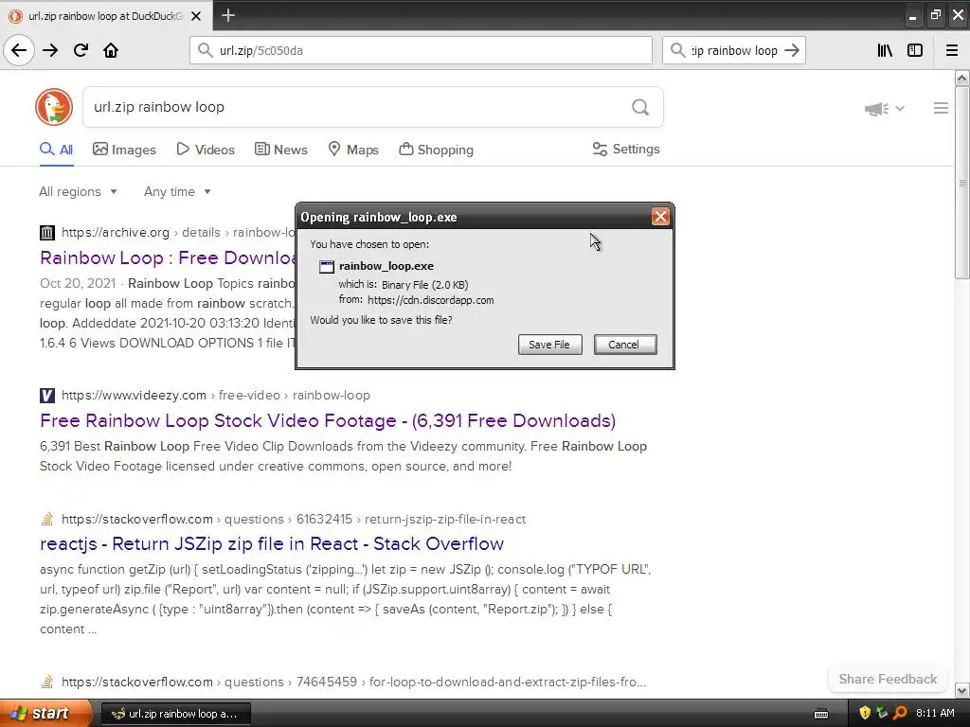Select the All results tab
The height and width of the screenshot is (727, 970).
click(56, 150)
